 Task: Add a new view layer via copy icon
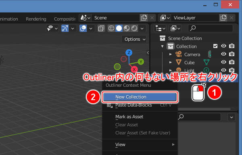[x=223, y=18]
